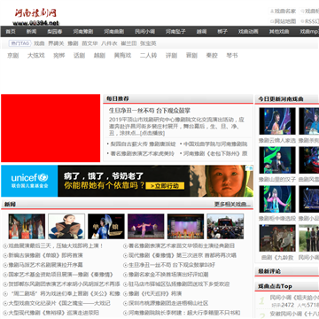The image size is (319, 319).
Task: Click the unicef logo in the ad banner
Action: (x=29, y=181)
